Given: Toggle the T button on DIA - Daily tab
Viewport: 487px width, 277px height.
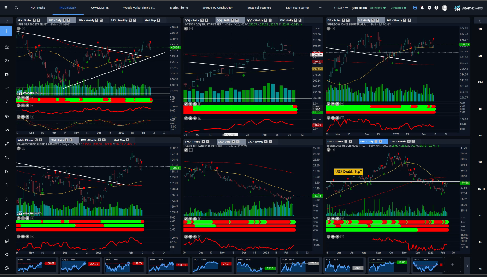Looking at the screenshot, I should [378, 20].
